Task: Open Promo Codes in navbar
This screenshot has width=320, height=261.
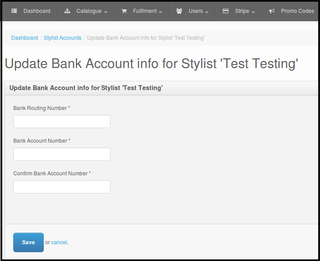Action: (x=297, y=11)
